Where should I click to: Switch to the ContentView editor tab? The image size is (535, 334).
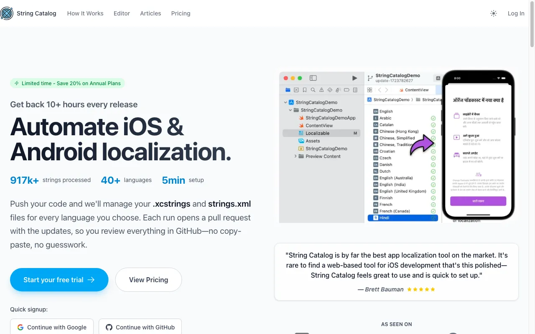pos(414,90)
